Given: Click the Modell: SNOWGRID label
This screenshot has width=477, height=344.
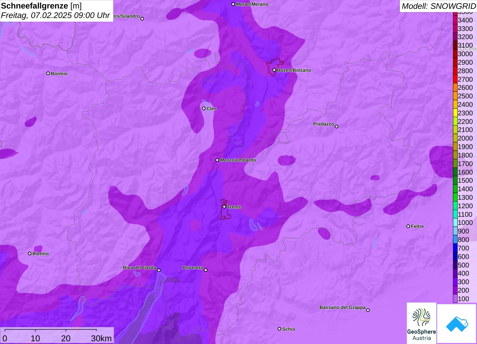Looking at the screenshot, I should 438,6.
